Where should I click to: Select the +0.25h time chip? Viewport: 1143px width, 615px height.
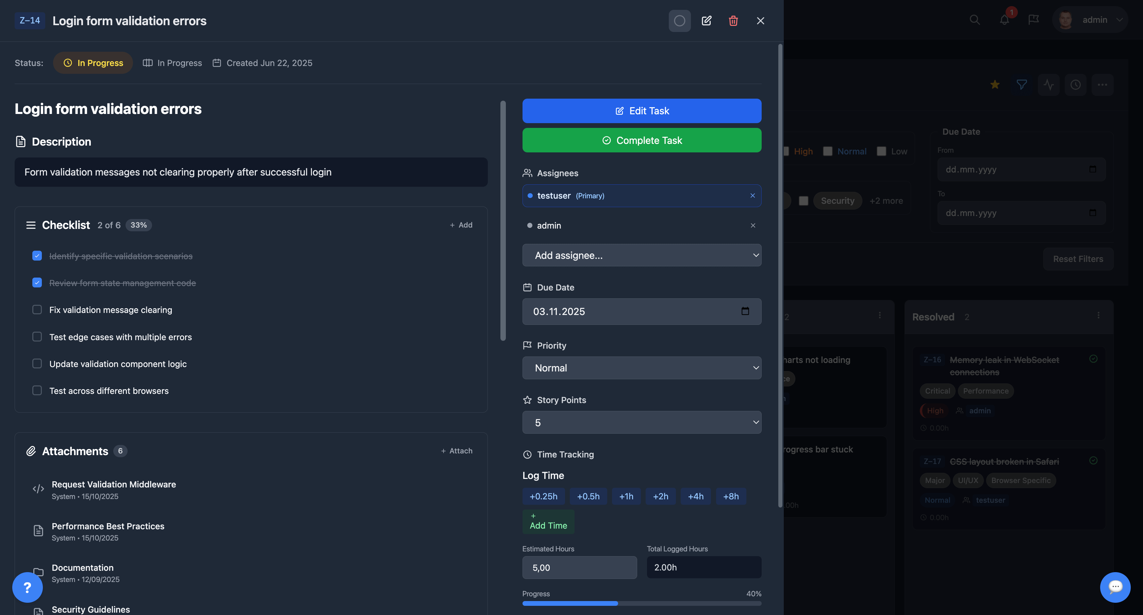[x=543, y=496]
